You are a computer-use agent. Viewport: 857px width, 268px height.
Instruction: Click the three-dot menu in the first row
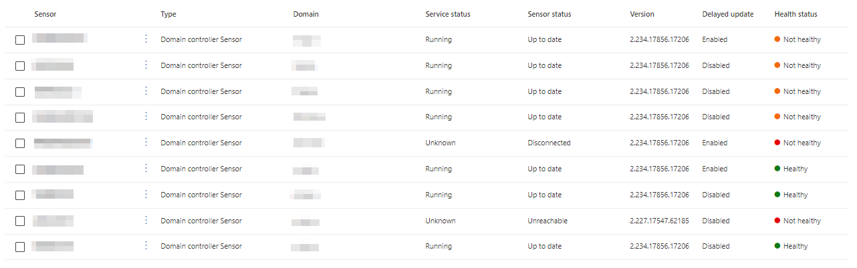click(x=146, y=39)
